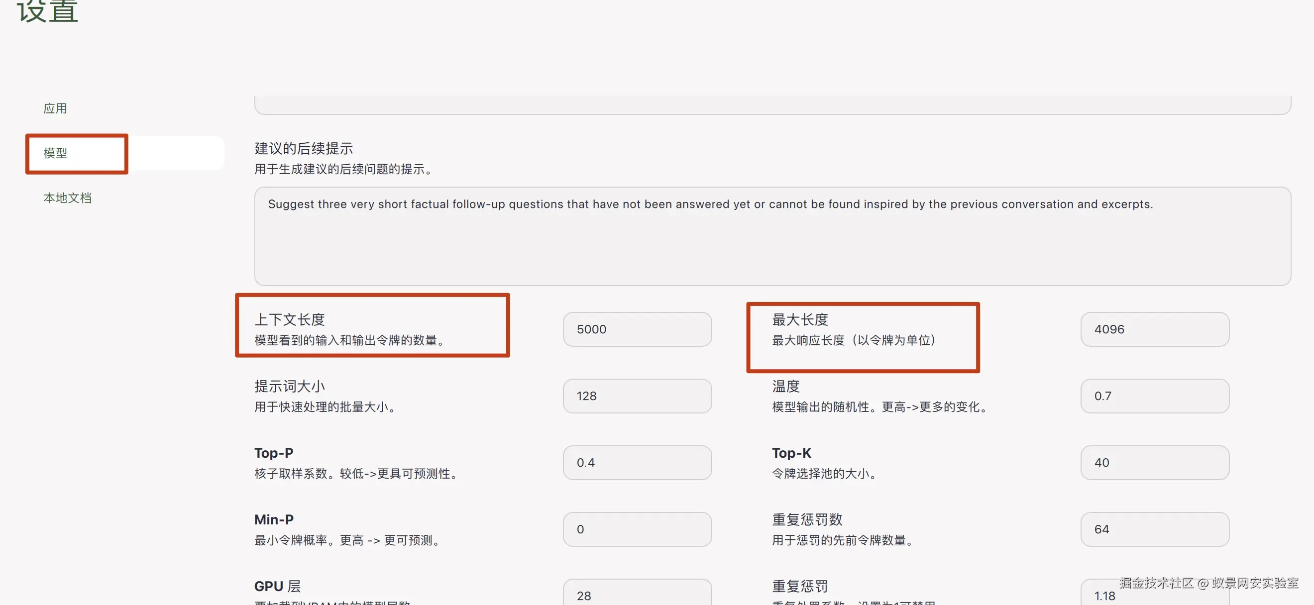
Task: Click the 最大长度 label text
Action: point(800,319)
